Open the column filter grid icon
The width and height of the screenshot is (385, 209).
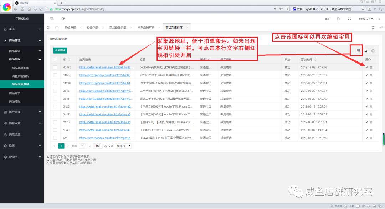[x=358, y=51]
